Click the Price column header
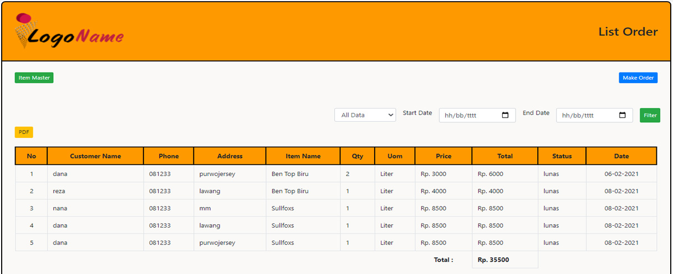 [443, 156]
